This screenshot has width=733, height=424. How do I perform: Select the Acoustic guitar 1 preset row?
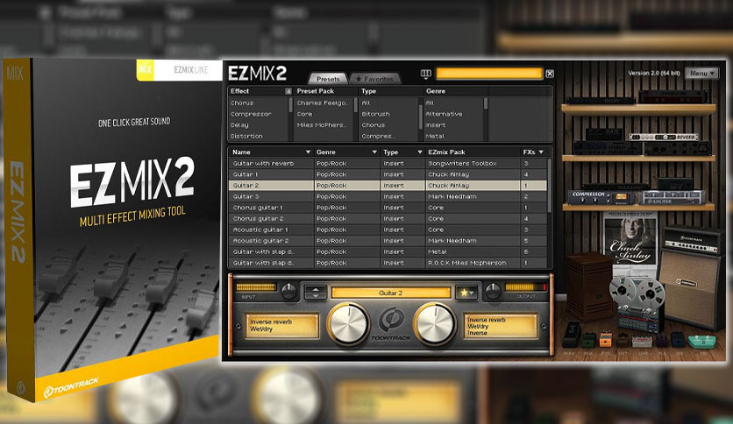pos(388,230)
